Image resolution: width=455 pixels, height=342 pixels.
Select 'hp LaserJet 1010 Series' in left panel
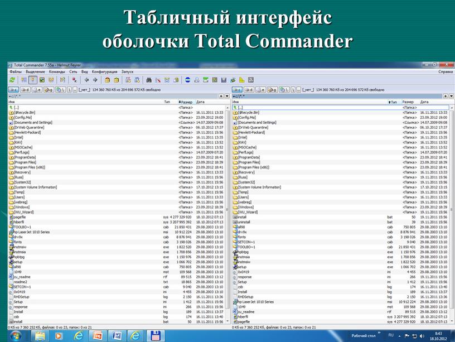pyautogui.click(x=117, y=232)
